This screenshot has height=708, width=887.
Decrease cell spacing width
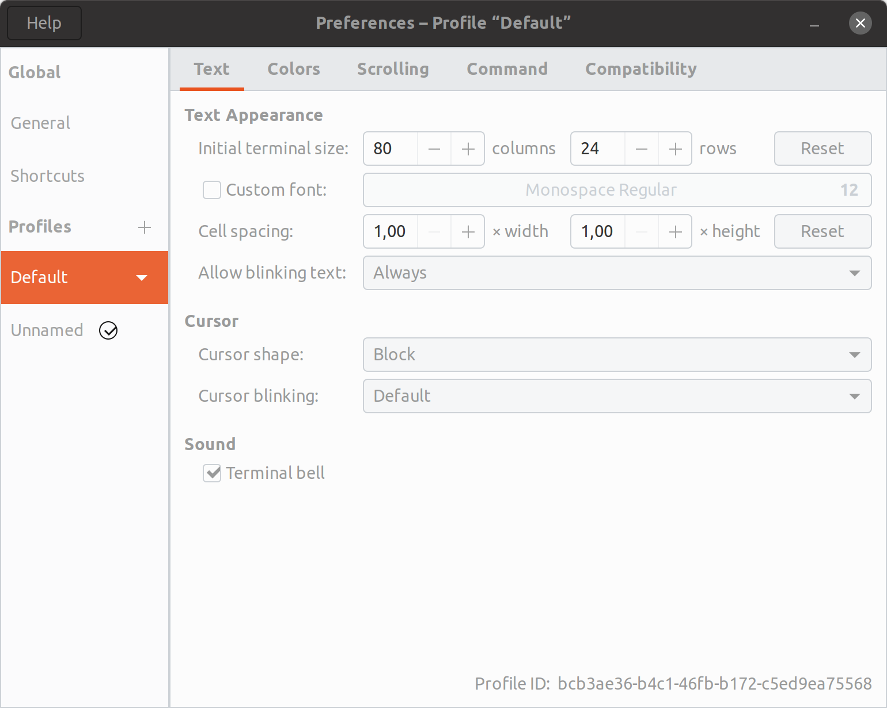point(434,231)
